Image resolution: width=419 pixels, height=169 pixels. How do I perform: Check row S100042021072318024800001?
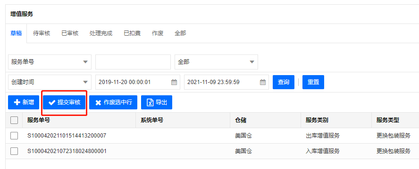[14, 151]
